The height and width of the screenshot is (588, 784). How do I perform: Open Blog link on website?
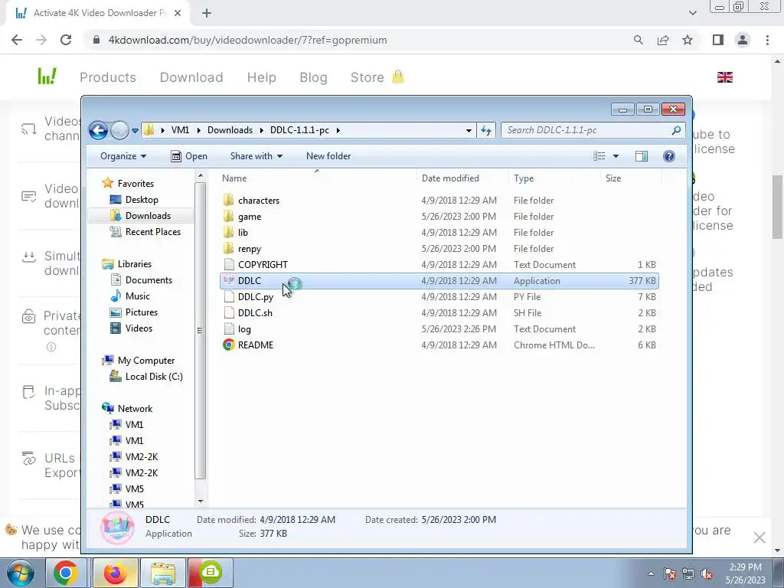313,77
